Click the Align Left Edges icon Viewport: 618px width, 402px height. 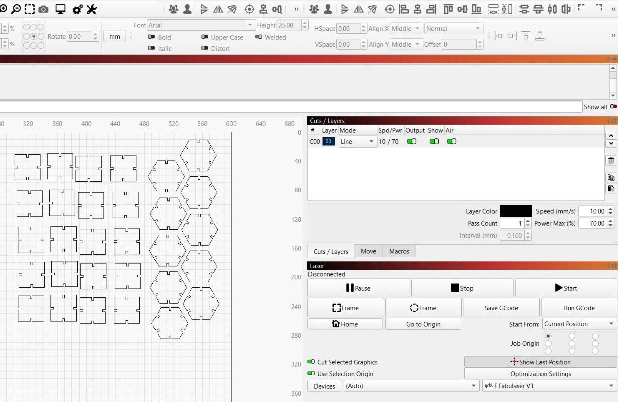click(404, 9)
